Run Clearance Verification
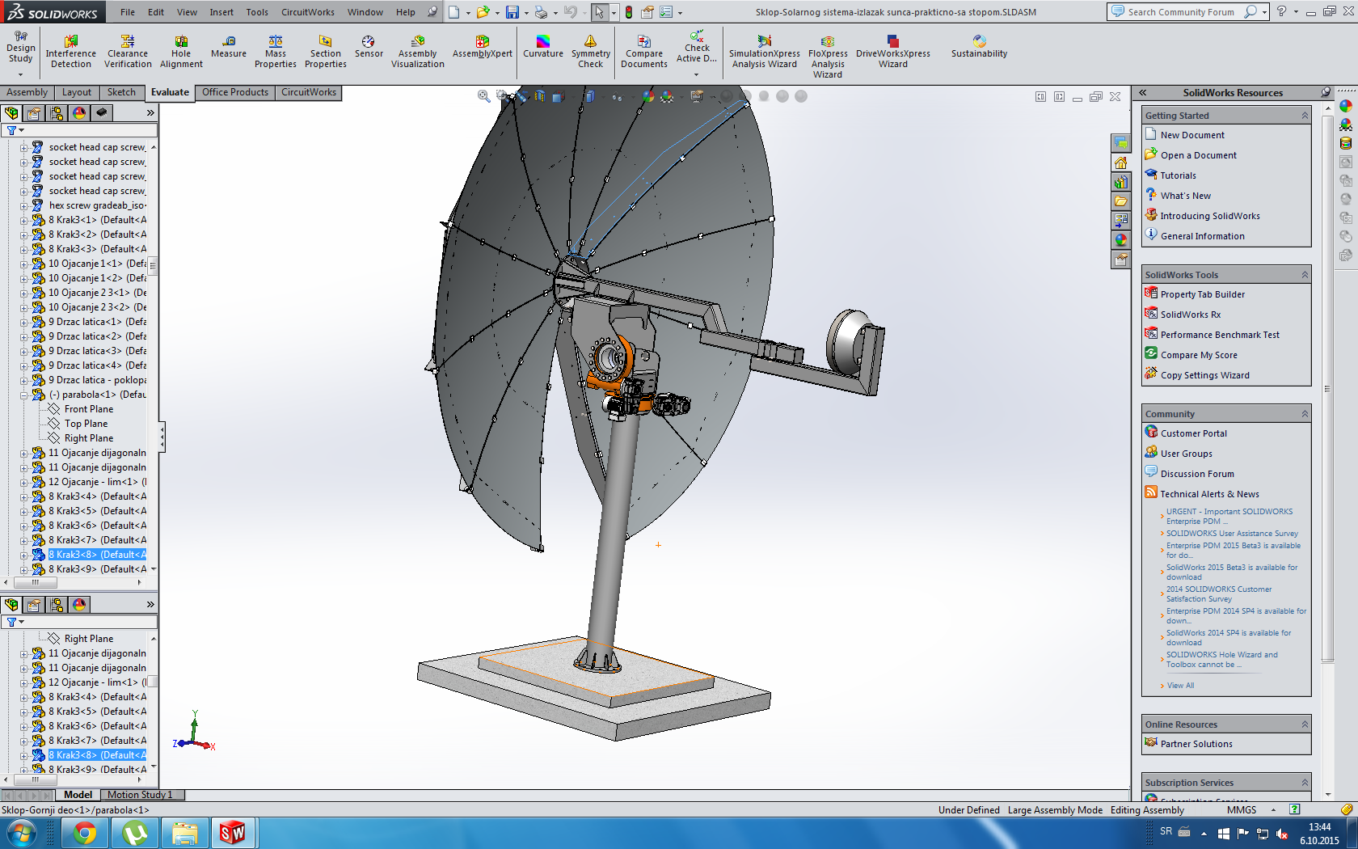 128,52
